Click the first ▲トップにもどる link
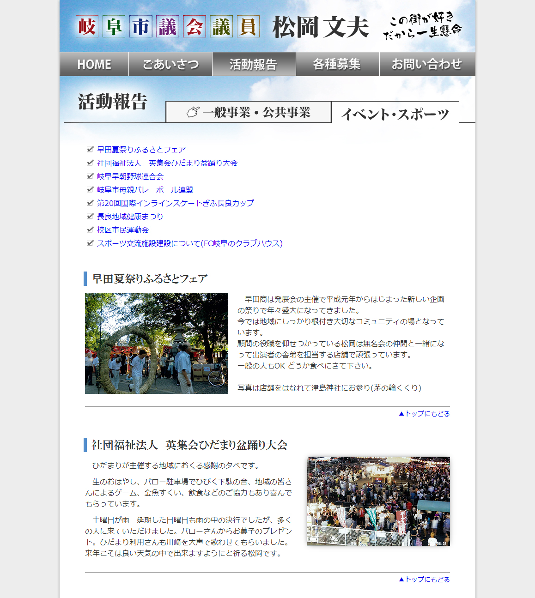535x598 pixels. pyautogui.click(x=425, y=414)
